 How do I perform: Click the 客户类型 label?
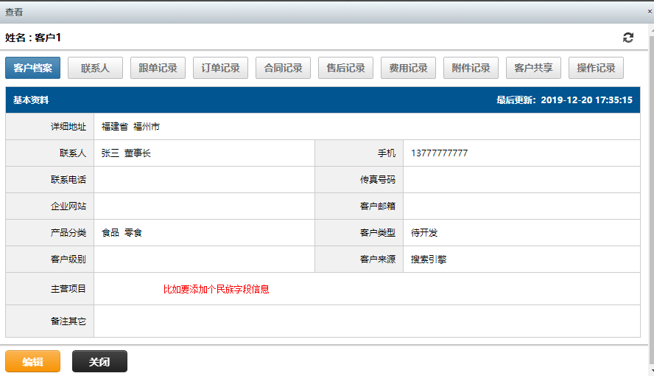tap(378, 233)
